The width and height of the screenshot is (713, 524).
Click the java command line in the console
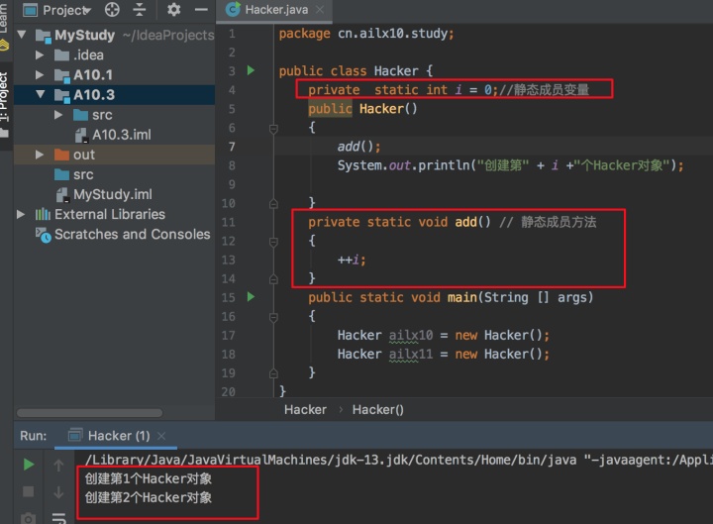(398, 460)
